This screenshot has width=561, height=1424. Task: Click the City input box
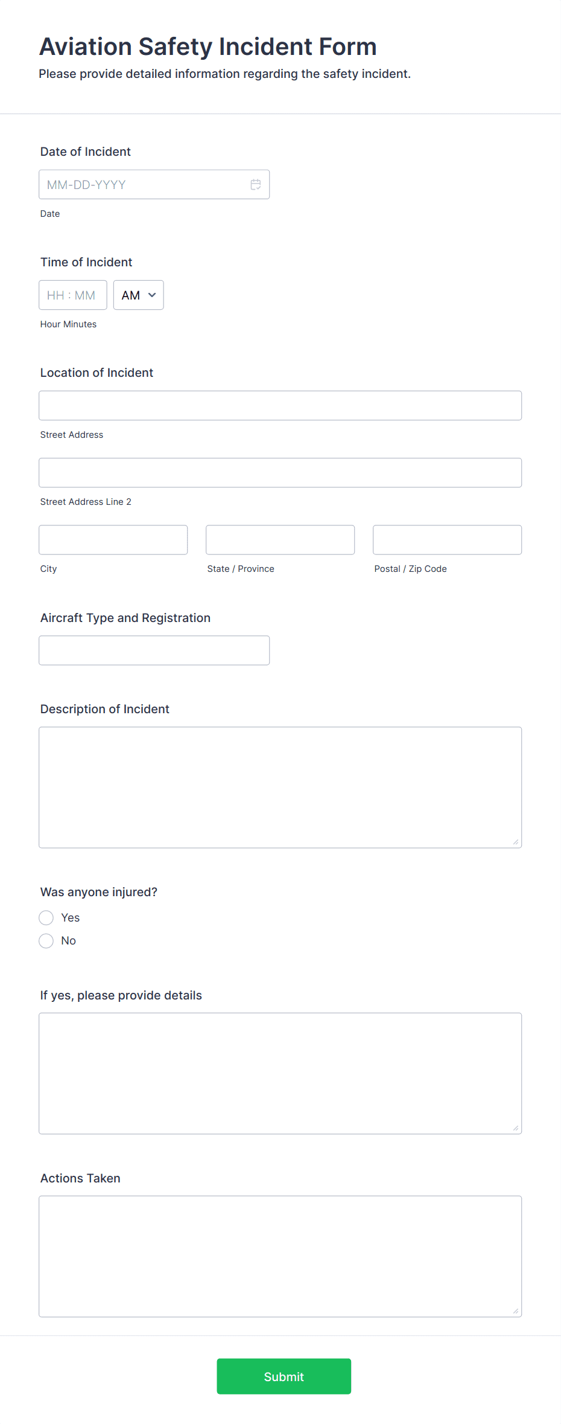[113, 539]
